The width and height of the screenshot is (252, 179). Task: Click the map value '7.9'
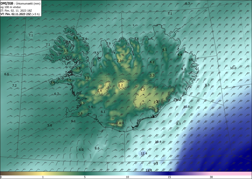coord(108,43)
